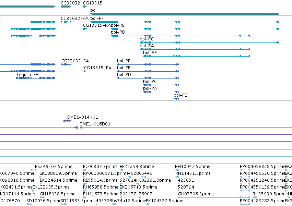Screen dimensions: 292x206
Task: Select EST RH11451.5prime
Action: (x=193, y=173)
